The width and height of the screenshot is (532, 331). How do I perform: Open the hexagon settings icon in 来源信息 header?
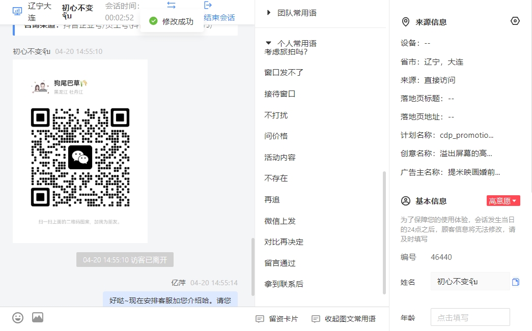[x=515, y=21]
